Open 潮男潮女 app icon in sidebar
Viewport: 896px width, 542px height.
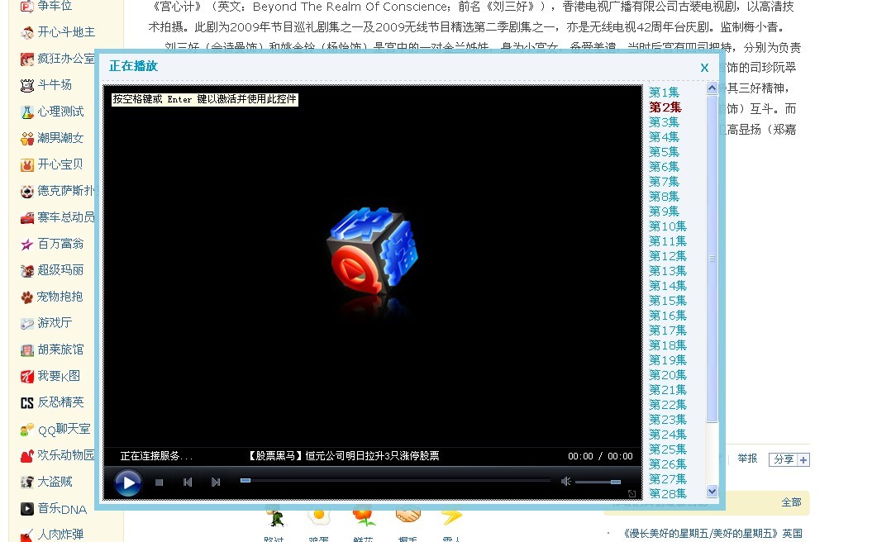tap(26, 138)
